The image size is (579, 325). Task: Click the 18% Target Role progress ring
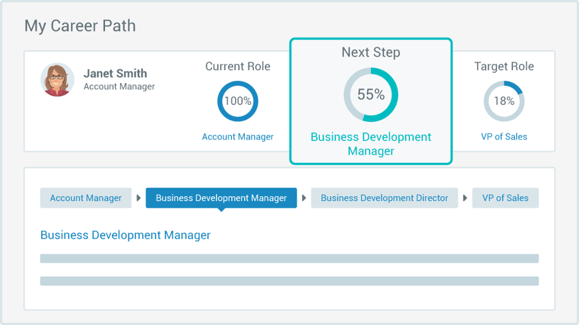[504, 101]
